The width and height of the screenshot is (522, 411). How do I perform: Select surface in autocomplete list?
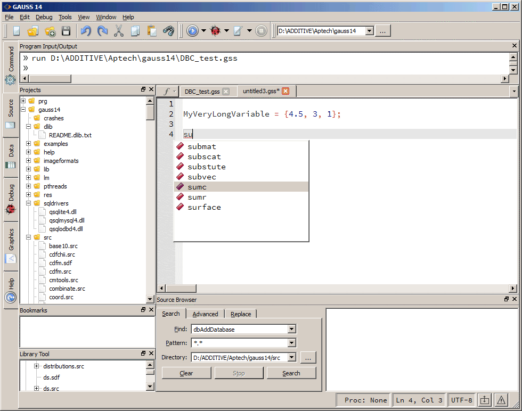pyautogui.click(x=241, y=207)
